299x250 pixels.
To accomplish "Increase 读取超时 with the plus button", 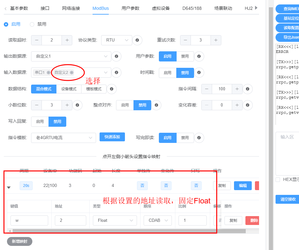I will click(67, 40).
